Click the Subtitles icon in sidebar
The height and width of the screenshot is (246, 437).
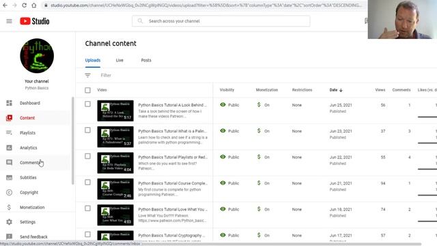point(9,178)
